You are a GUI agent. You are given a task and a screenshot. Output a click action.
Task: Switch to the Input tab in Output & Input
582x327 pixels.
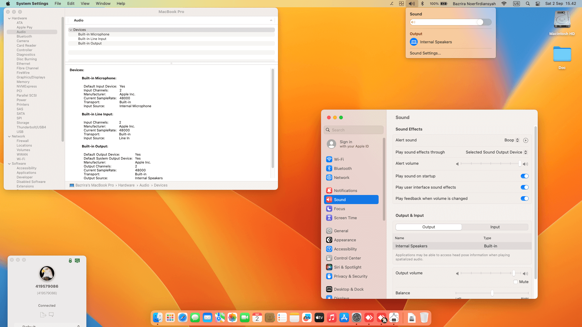pos(495,227)
